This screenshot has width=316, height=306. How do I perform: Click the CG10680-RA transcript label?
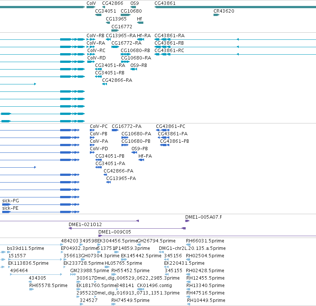point(136,58)
